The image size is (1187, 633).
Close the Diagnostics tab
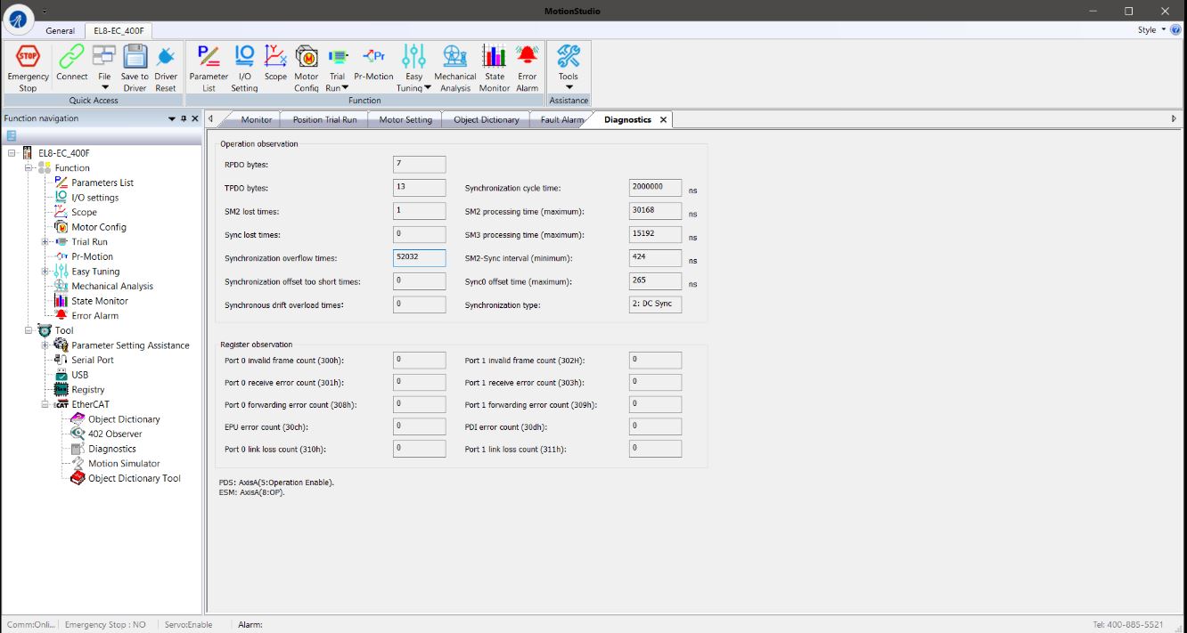663,119
